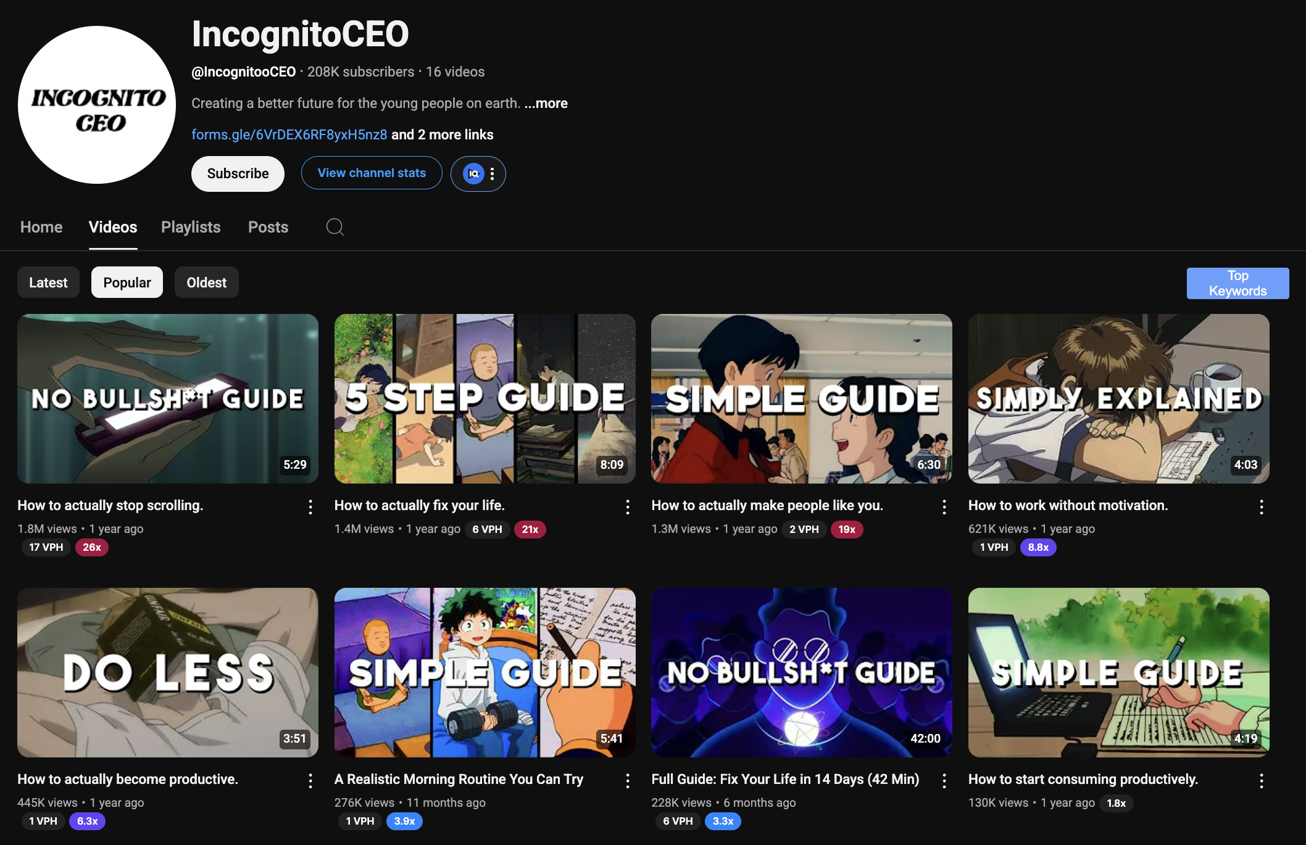Viewport: 1306px width, 845px height.
Task: Open menu for 'How to actually stop scrolling'
Action: coord(310,507)
